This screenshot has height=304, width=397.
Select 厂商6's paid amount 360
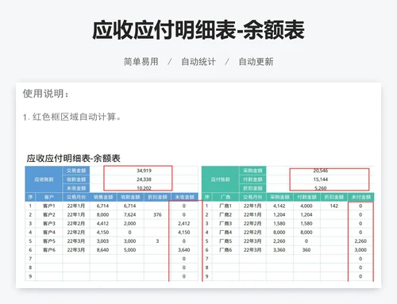pos(306,250)
